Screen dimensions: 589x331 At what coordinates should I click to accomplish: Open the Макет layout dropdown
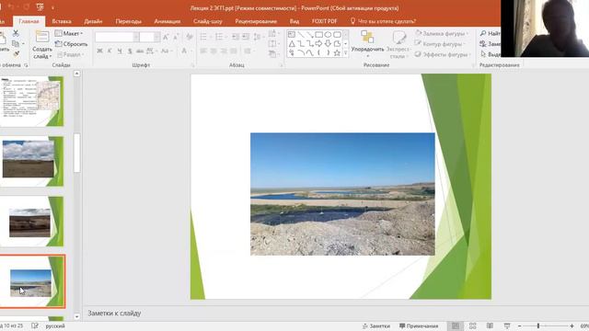point(69,33)
